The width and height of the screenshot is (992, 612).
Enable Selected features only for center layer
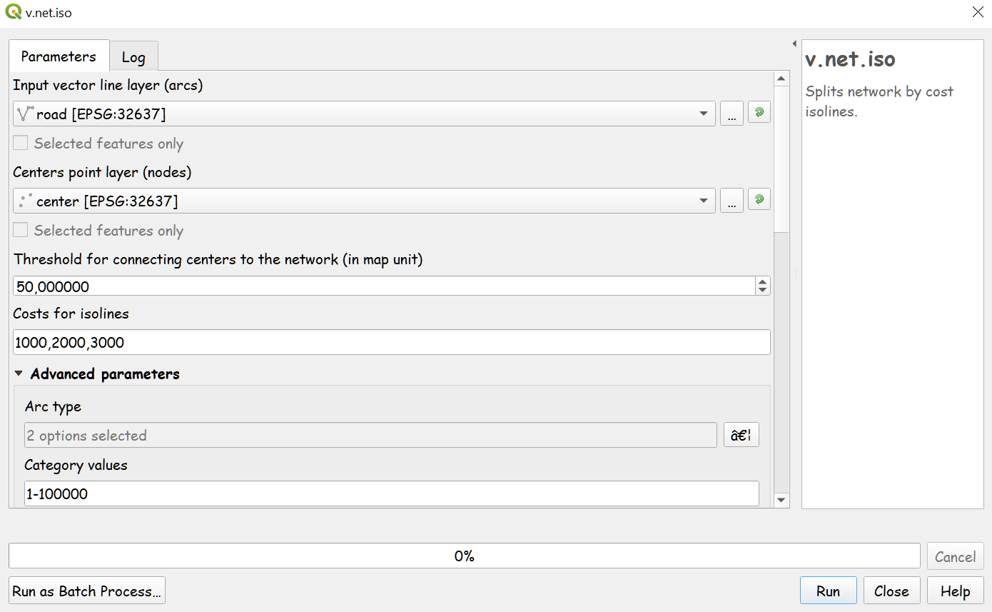pyautogui.click(x=21, y=230)
